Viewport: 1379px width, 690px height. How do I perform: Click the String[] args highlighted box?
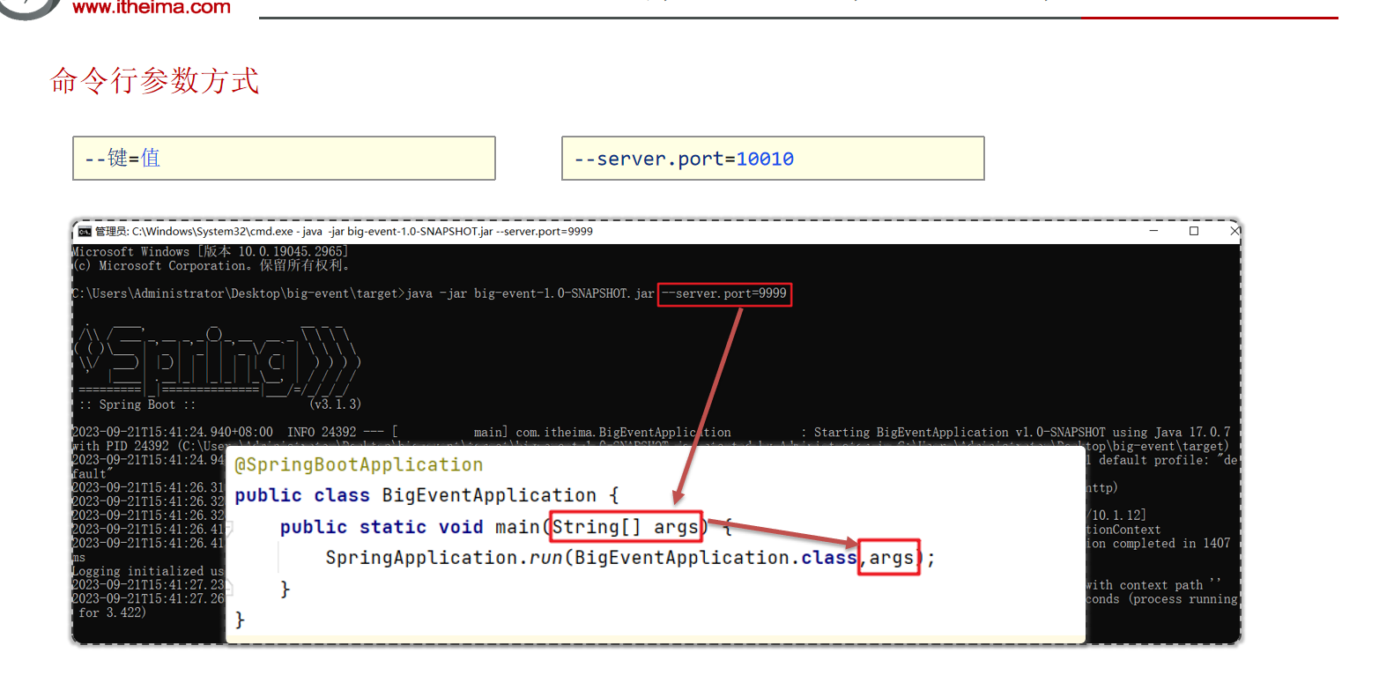(626, 526)
